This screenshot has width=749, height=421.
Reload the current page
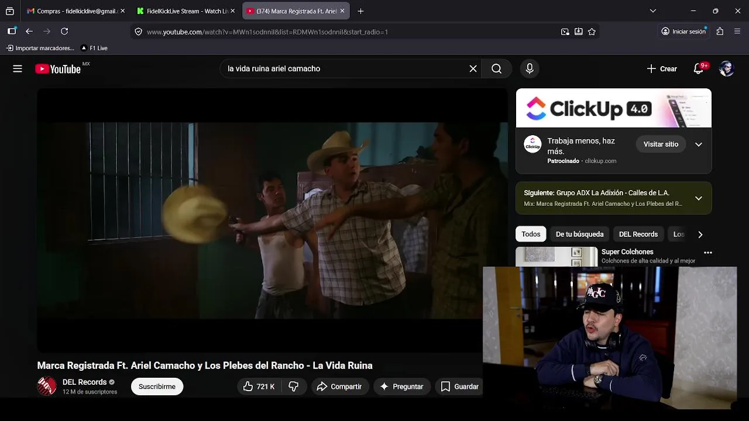click(64, 32)
